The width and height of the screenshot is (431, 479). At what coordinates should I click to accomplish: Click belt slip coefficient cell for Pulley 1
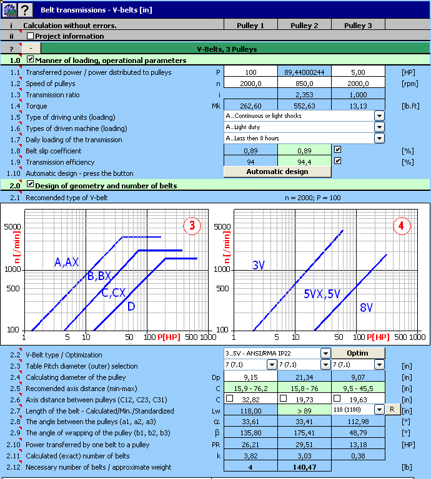coord(251,151)
